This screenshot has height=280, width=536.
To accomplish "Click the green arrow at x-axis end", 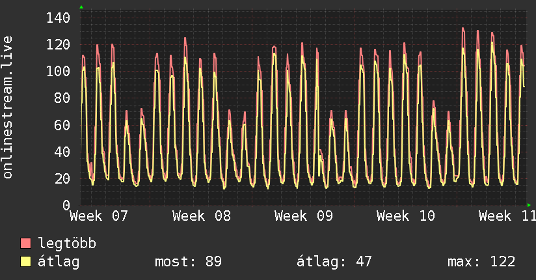I will tap(529, 205).
